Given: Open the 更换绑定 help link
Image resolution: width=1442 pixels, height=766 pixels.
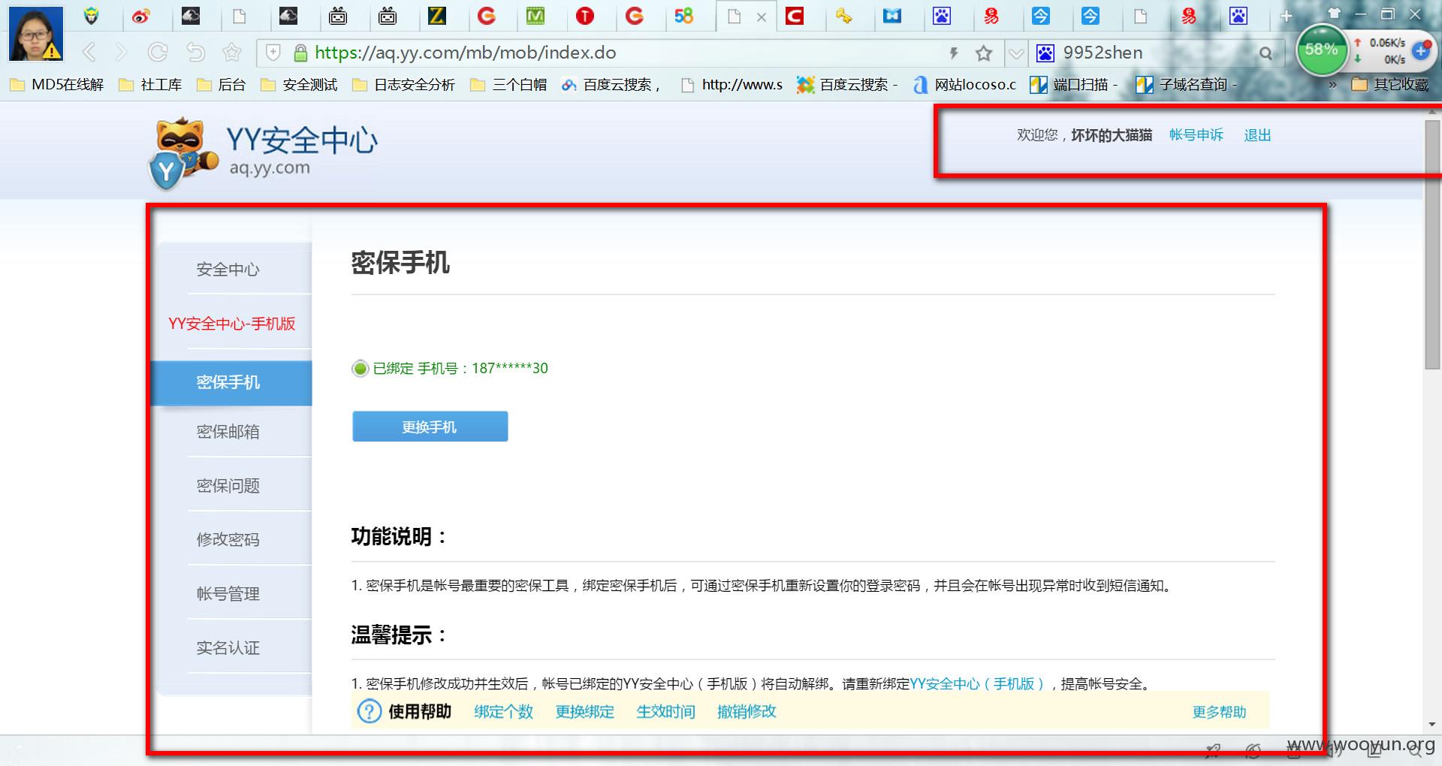Looking at the screenshot, I should 584,712.
